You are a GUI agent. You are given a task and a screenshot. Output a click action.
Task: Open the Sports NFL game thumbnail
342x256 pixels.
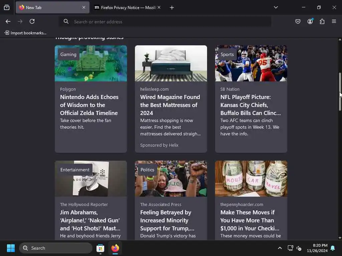[251, 63]
